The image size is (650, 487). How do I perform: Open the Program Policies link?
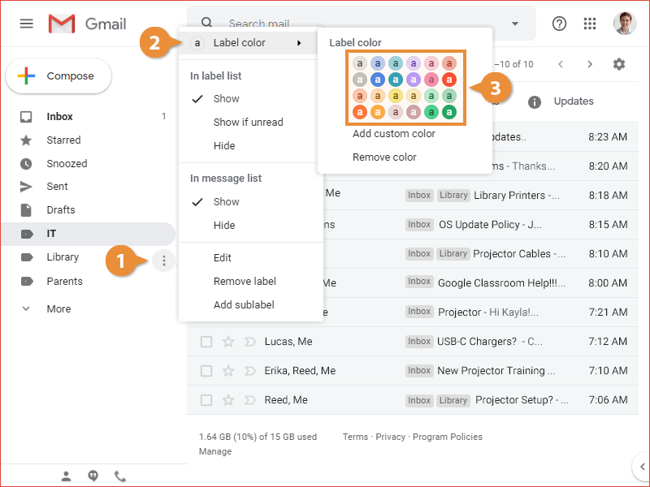point(447,437)
